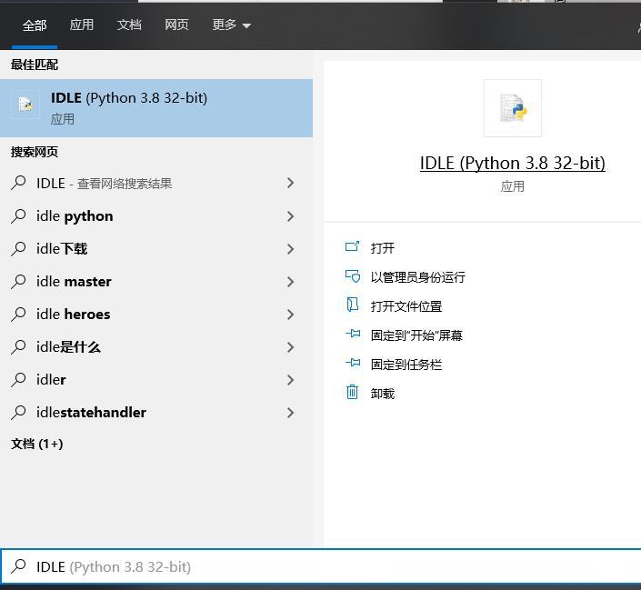Choose 卸载 to uninstall IDLE
Screen dimensions: 641x590
tap(382, 394)
